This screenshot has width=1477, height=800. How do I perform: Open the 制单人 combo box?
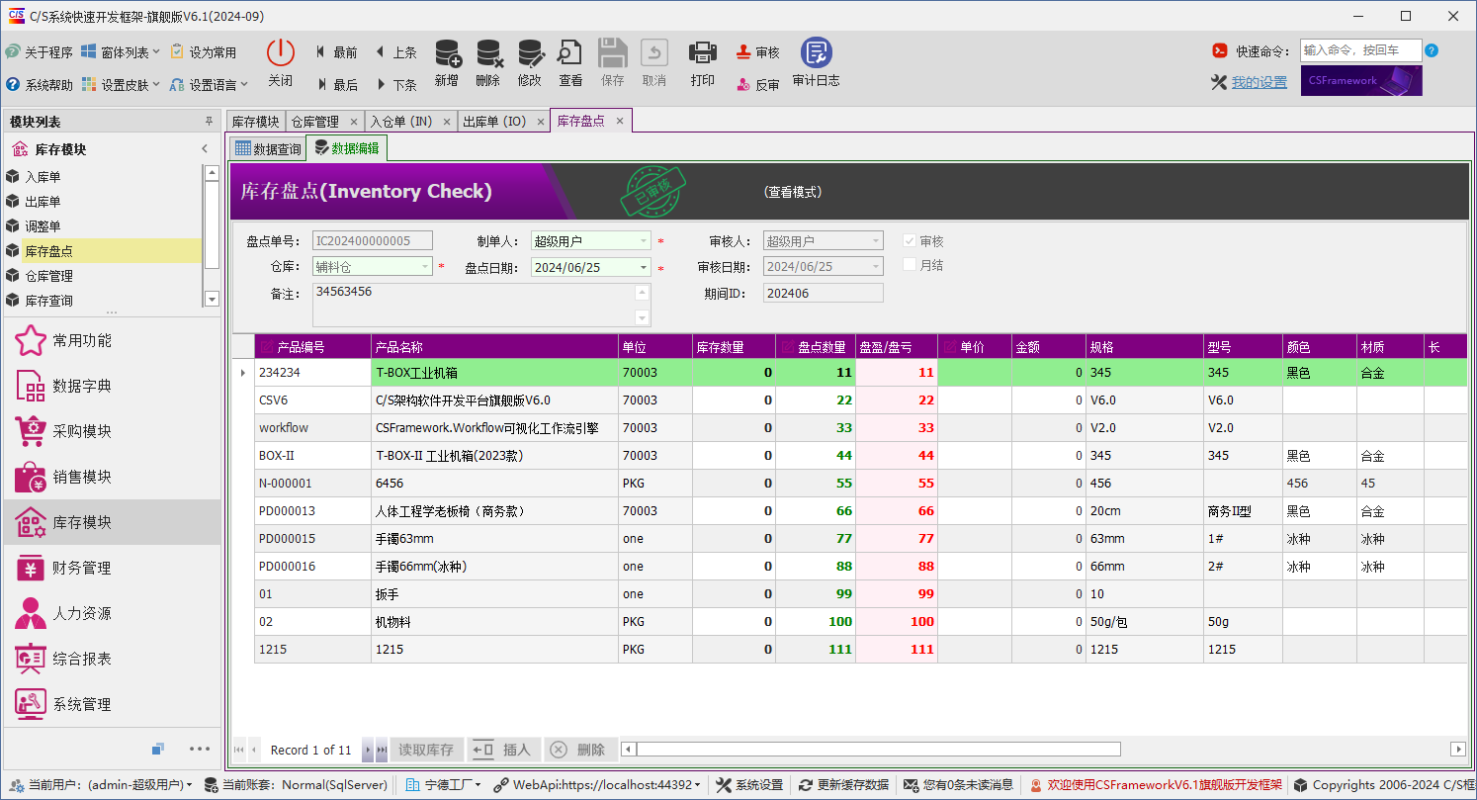(591, 240)
